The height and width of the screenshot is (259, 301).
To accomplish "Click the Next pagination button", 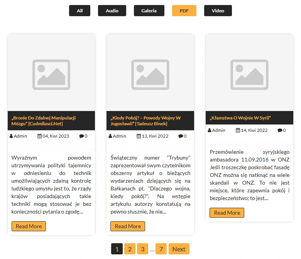I will point(179,249).
